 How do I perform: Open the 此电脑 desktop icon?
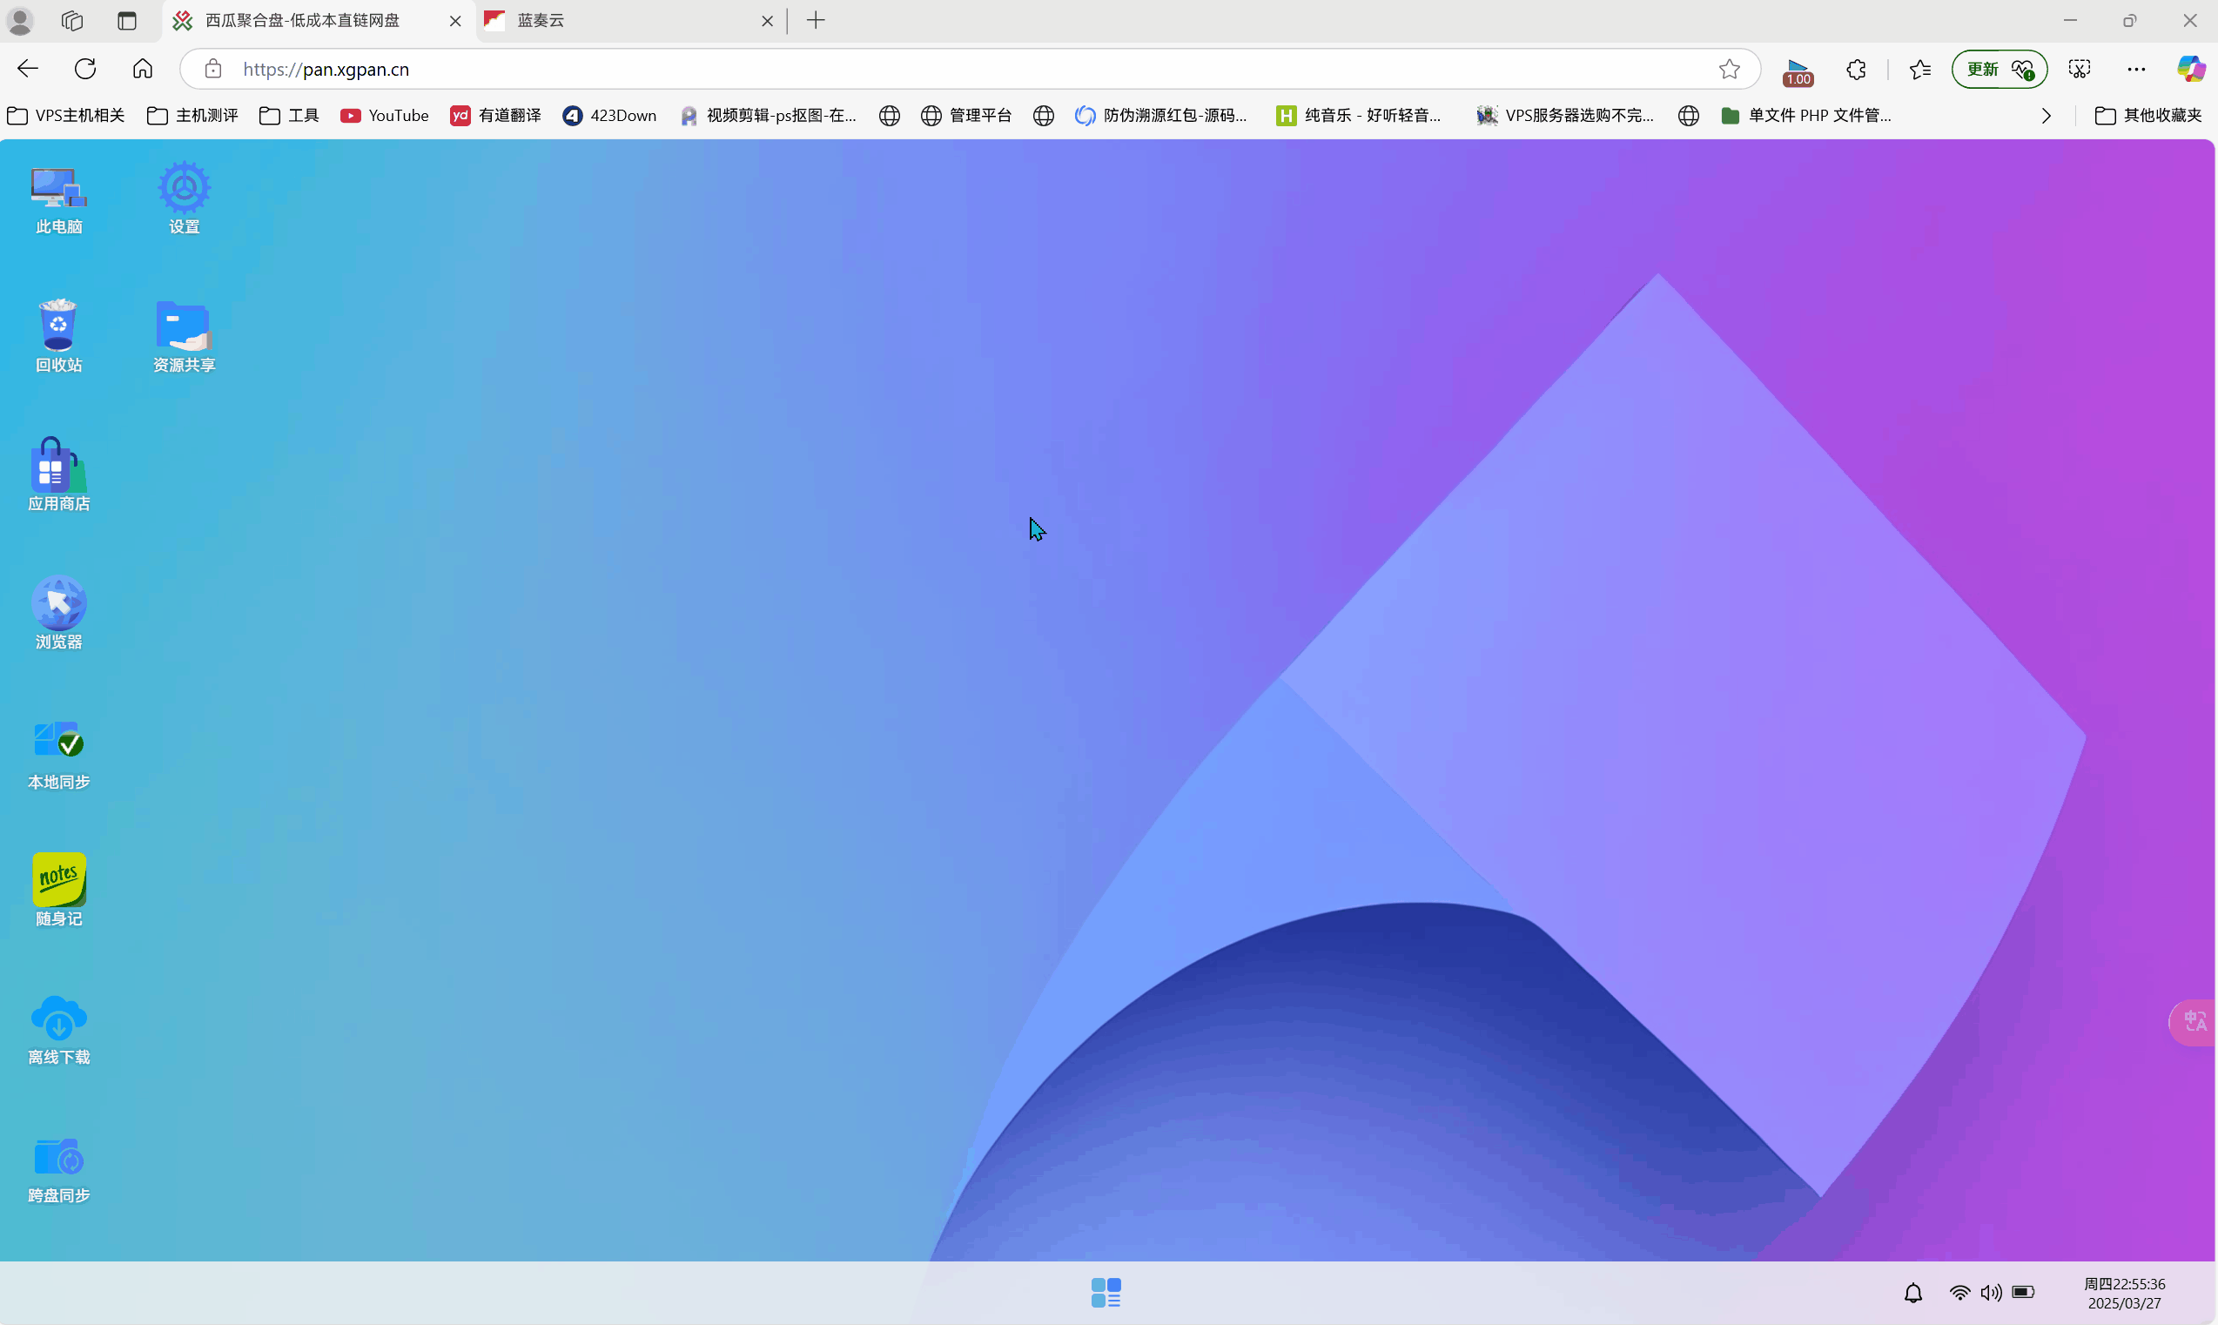(x=59, y=189)
